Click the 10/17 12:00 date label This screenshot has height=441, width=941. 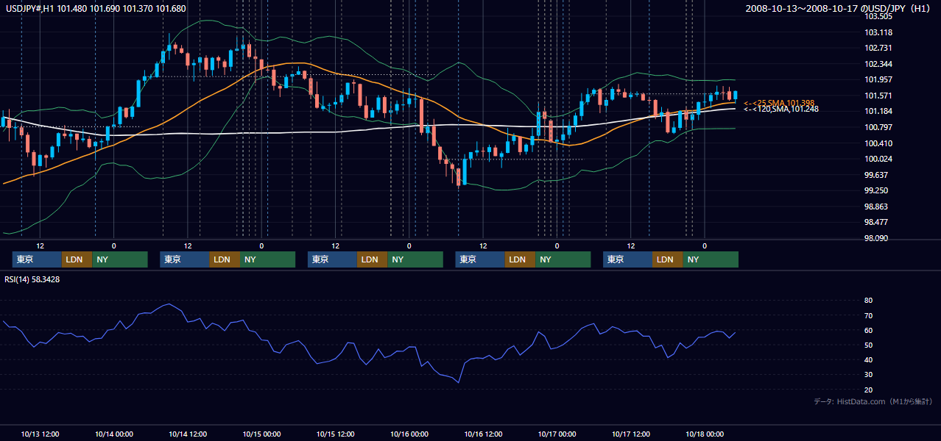tap(631, 434)
